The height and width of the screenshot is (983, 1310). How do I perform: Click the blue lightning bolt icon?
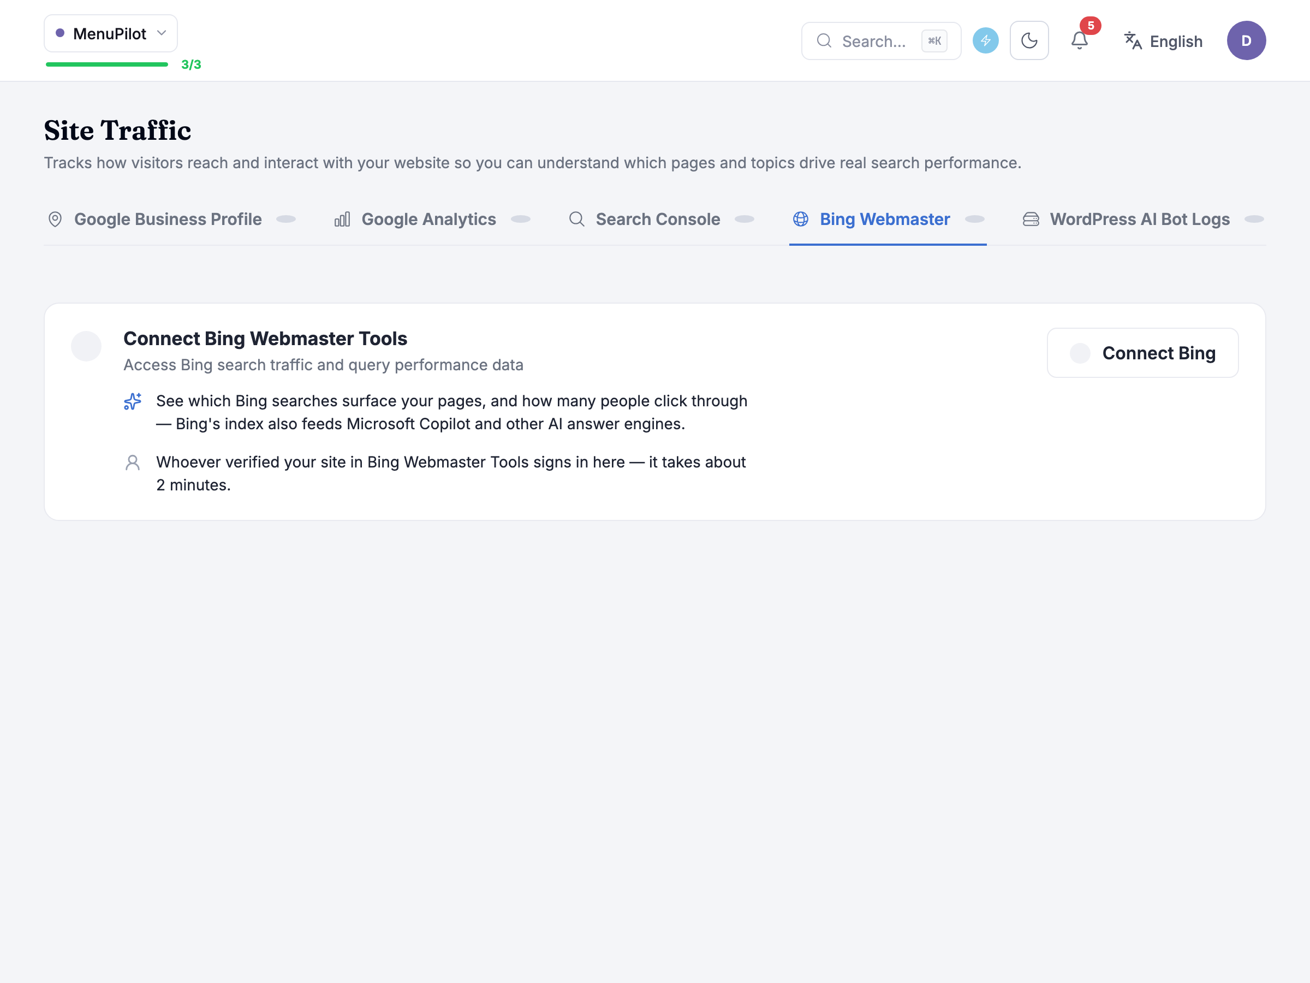[x=985, y=41]
